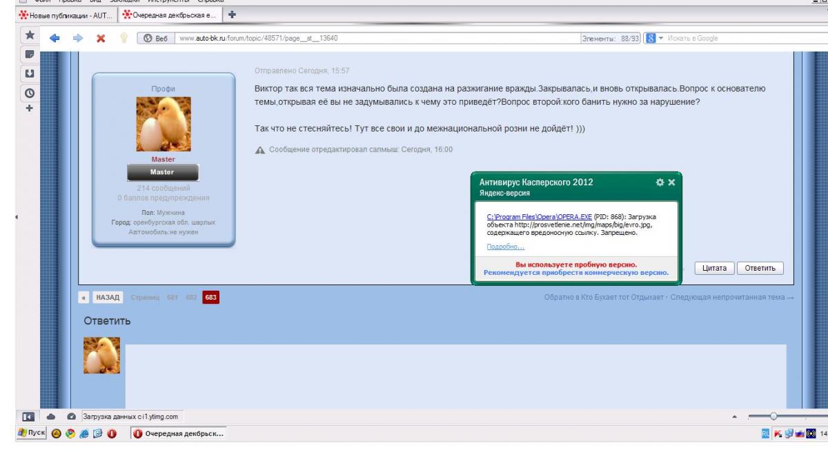Image resolution: width=828 pixels, height=465 pixels.
Task: Open a new tab with the plus button
Action: [x=232, y=14]
